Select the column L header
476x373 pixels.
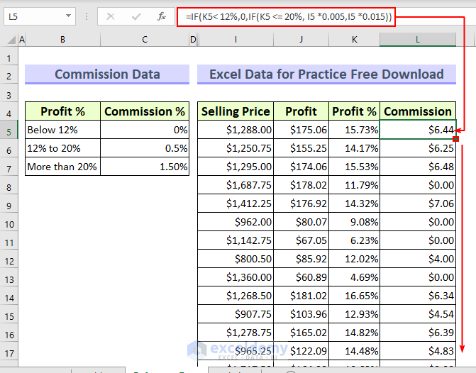(418, 40)
